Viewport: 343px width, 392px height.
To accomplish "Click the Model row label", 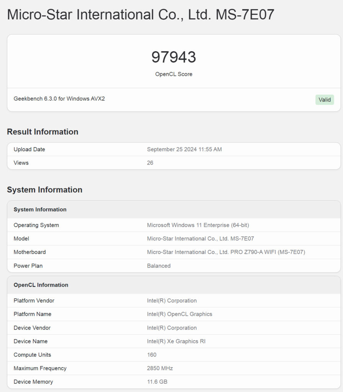I will [x=21, y=239].
